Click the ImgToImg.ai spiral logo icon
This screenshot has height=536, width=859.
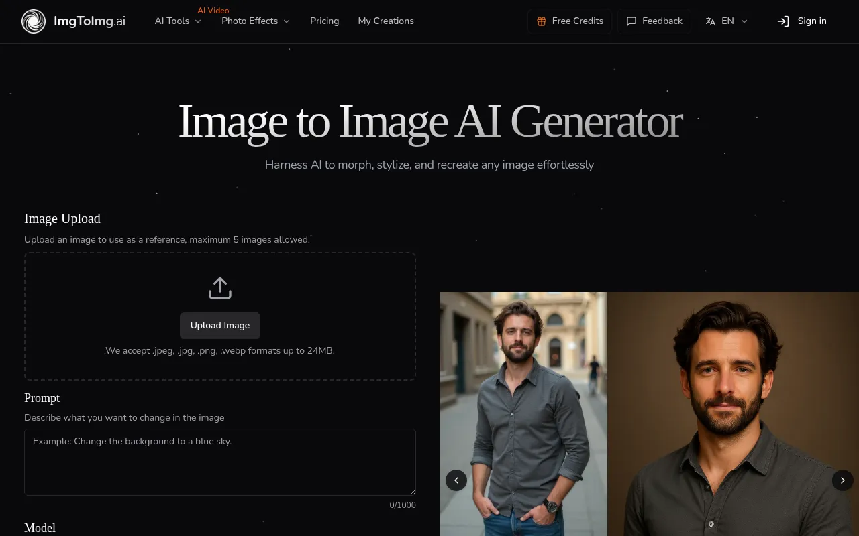click(33, 21)
